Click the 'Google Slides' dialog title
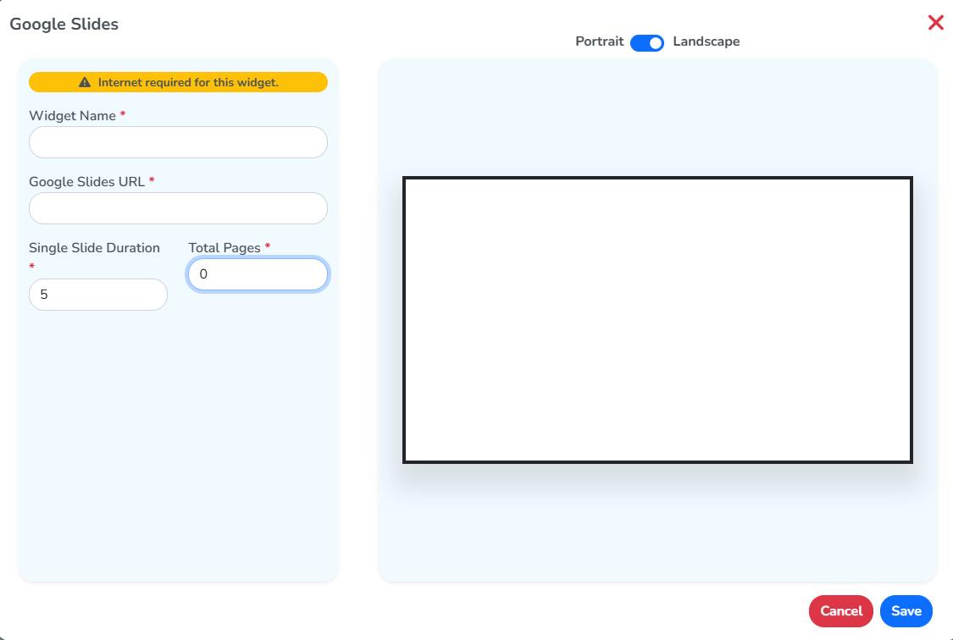Viewport: 953px width, 640px height. 64,24
